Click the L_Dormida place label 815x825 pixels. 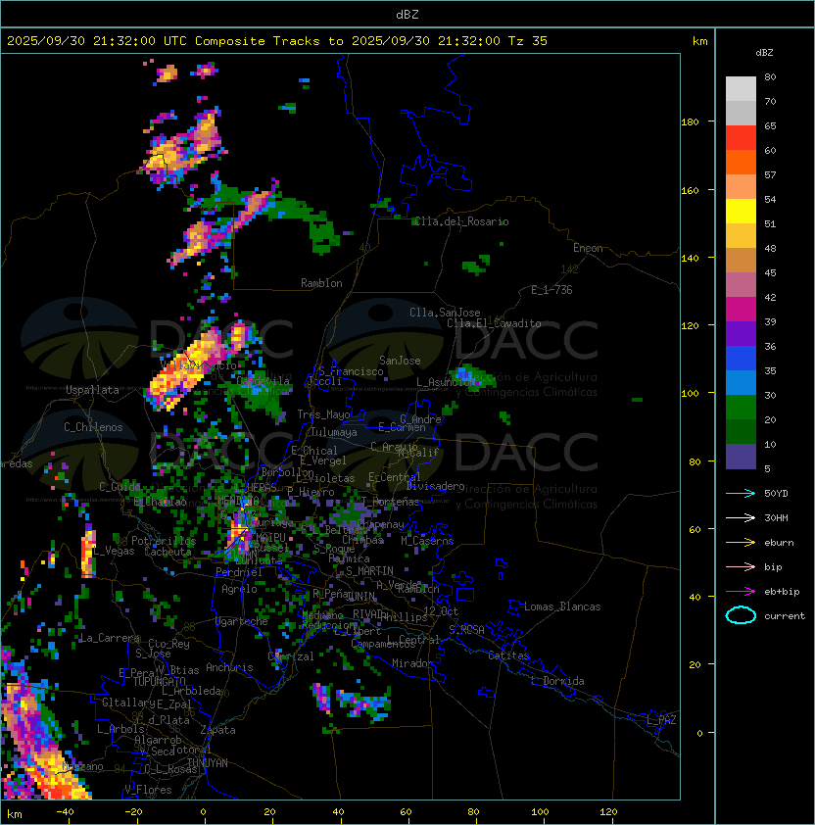[557, 681]
